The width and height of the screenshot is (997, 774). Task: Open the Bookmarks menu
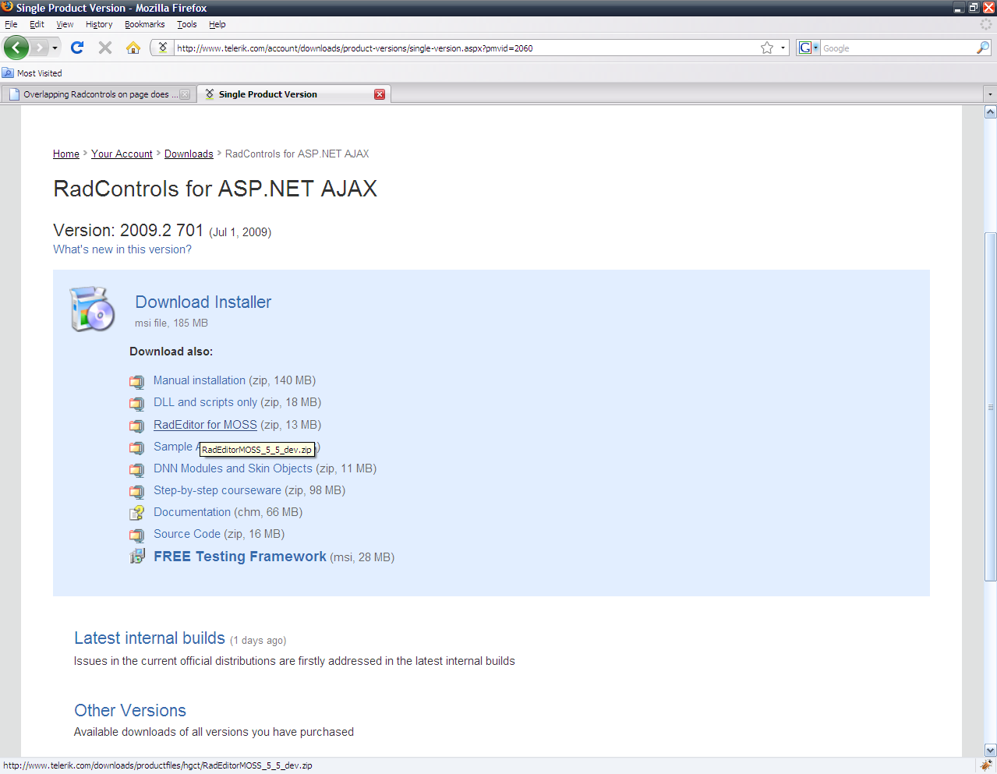(144, 24)
